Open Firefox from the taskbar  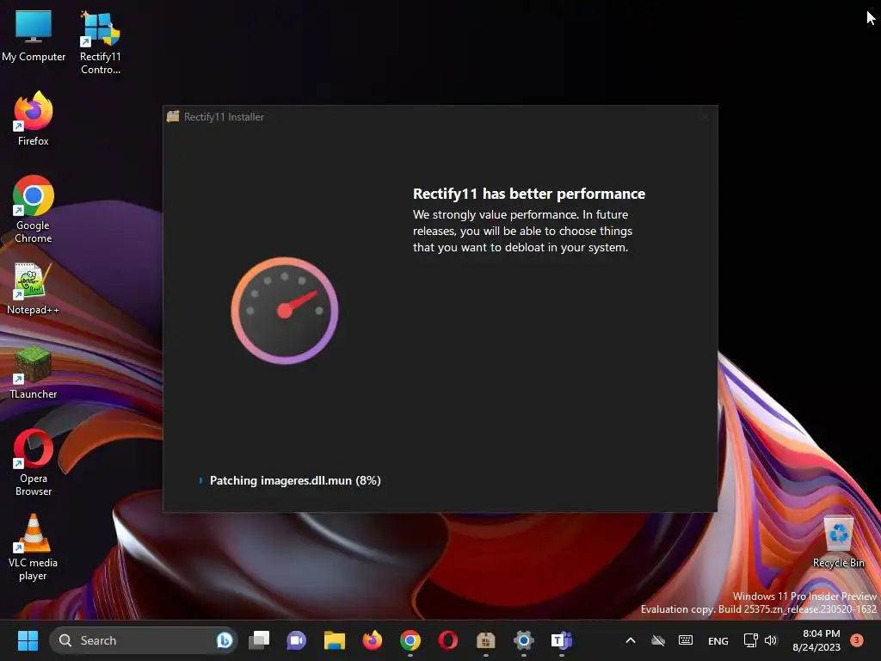372,640
